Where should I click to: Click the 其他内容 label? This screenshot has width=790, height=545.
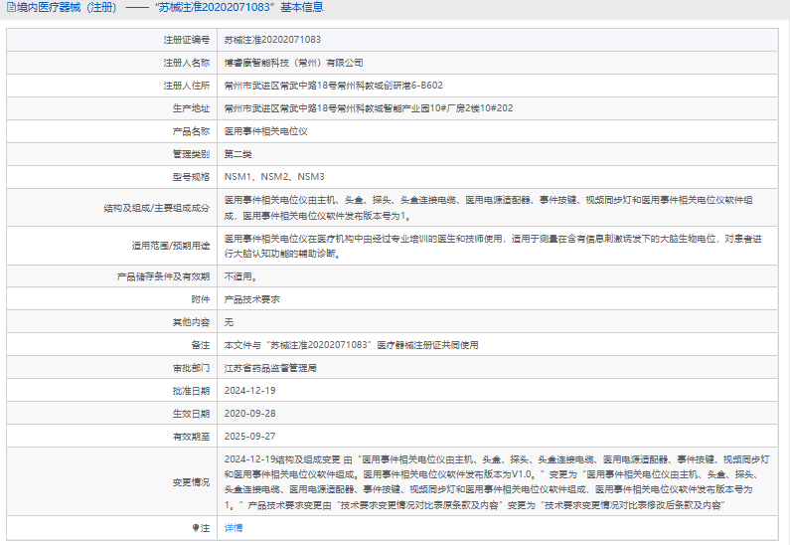point(191,321)
